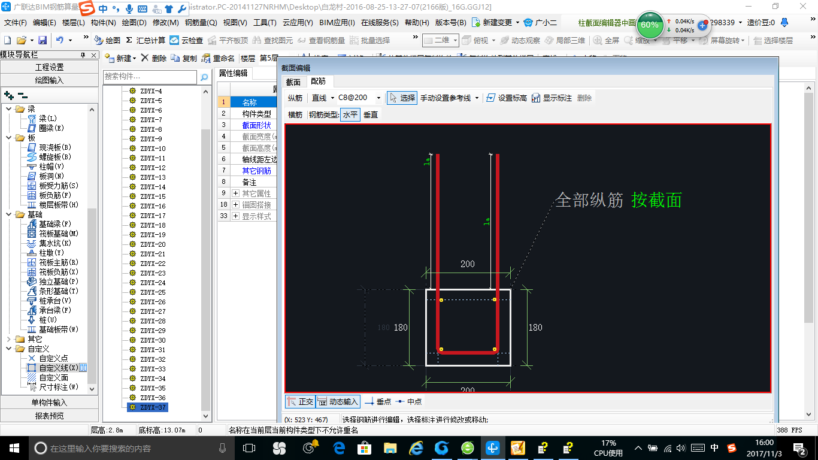Open Edge browser from taskbar

coord(340,447)
